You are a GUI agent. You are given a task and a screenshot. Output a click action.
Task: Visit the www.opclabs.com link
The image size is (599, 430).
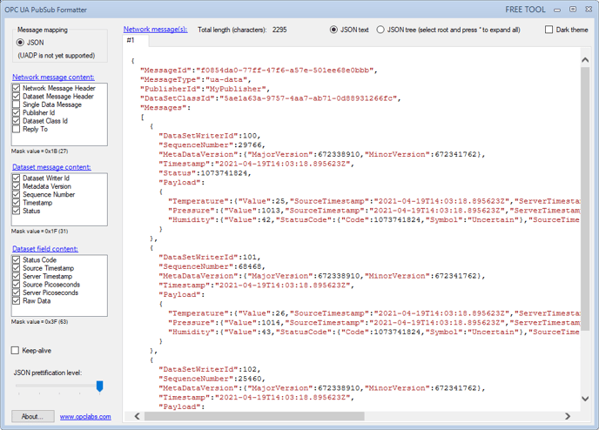(x=85, y=417)
